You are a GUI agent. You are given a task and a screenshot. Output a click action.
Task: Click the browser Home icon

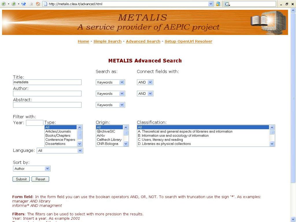tap(38, 4)
